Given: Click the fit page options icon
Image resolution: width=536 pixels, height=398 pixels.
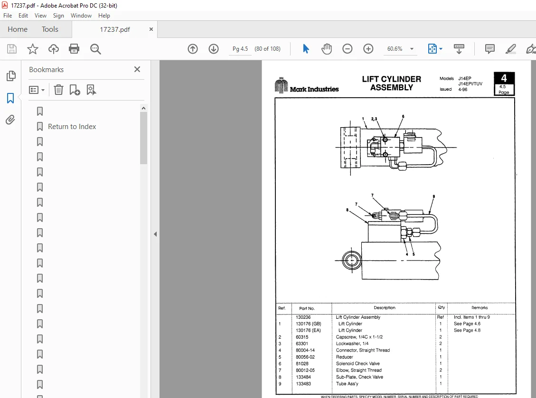Looking at the screenshot, I should click(433, 49).
